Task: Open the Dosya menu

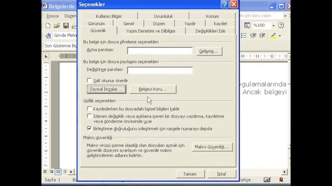Action: [52, 16]
